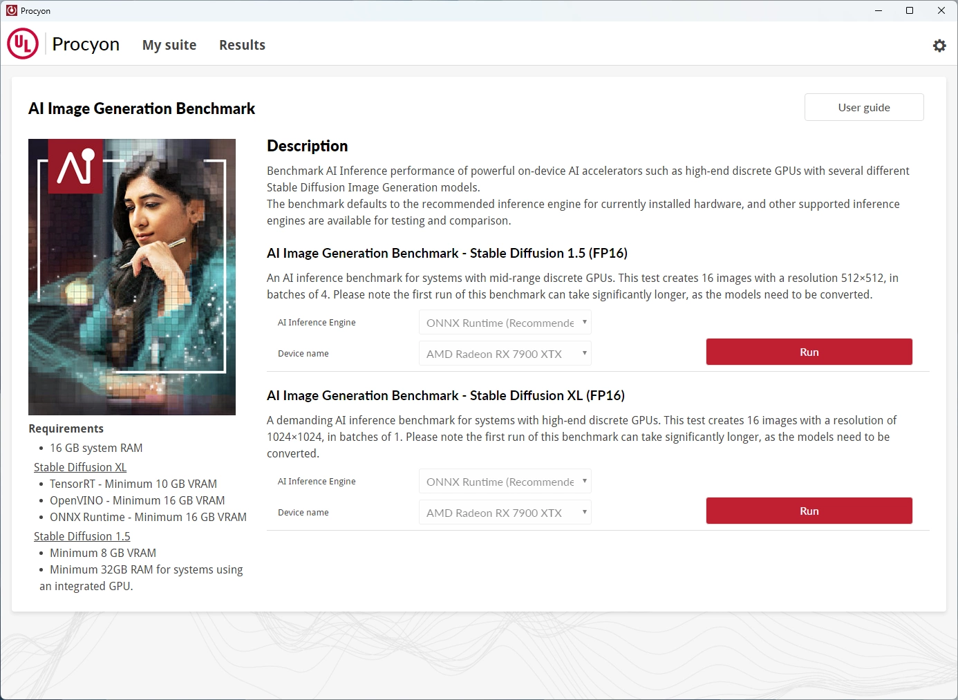
Task: Click the Procyon title bar app icon
Action: pyautogui.click(x=11, y=10)
